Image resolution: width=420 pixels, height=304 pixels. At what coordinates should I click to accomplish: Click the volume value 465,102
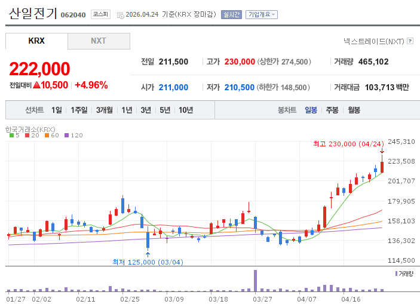point(373,62)
